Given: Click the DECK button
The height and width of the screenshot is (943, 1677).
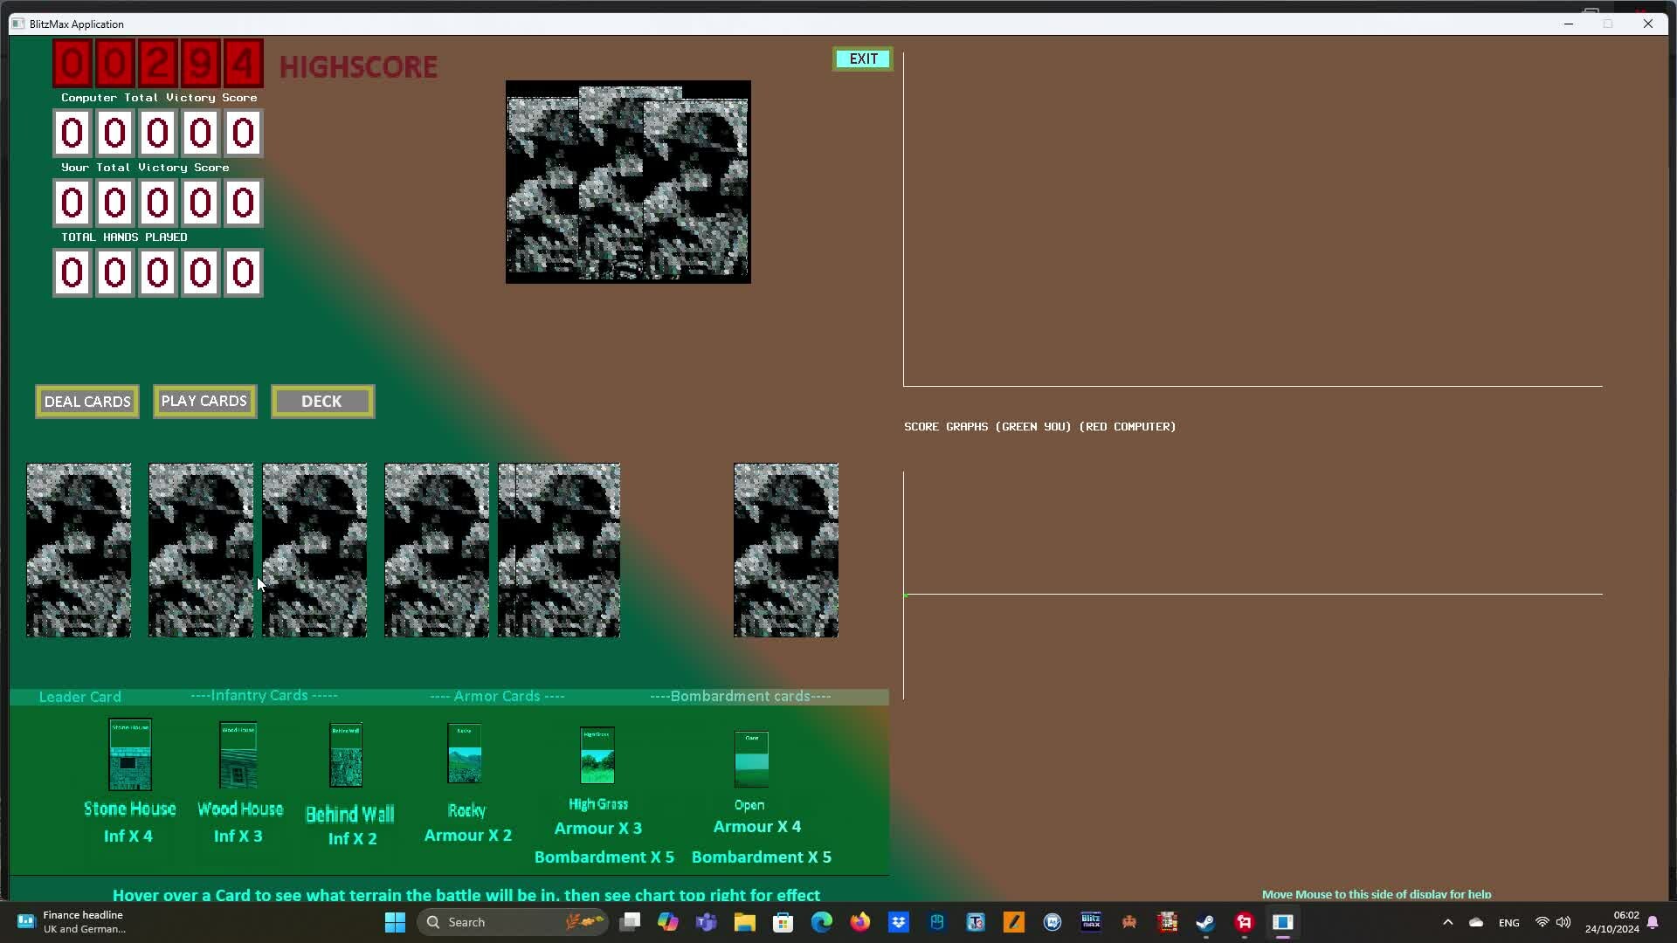Looking at the screenshot, I should pyautogui.click(x=322, y=402).
